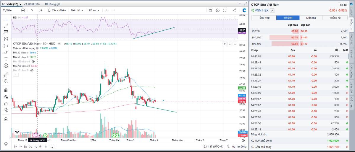The height and width of the screenshot is (152, 355).
Task: Set the 1n time range
Action: pyautogui.click(x=46, y=146)
